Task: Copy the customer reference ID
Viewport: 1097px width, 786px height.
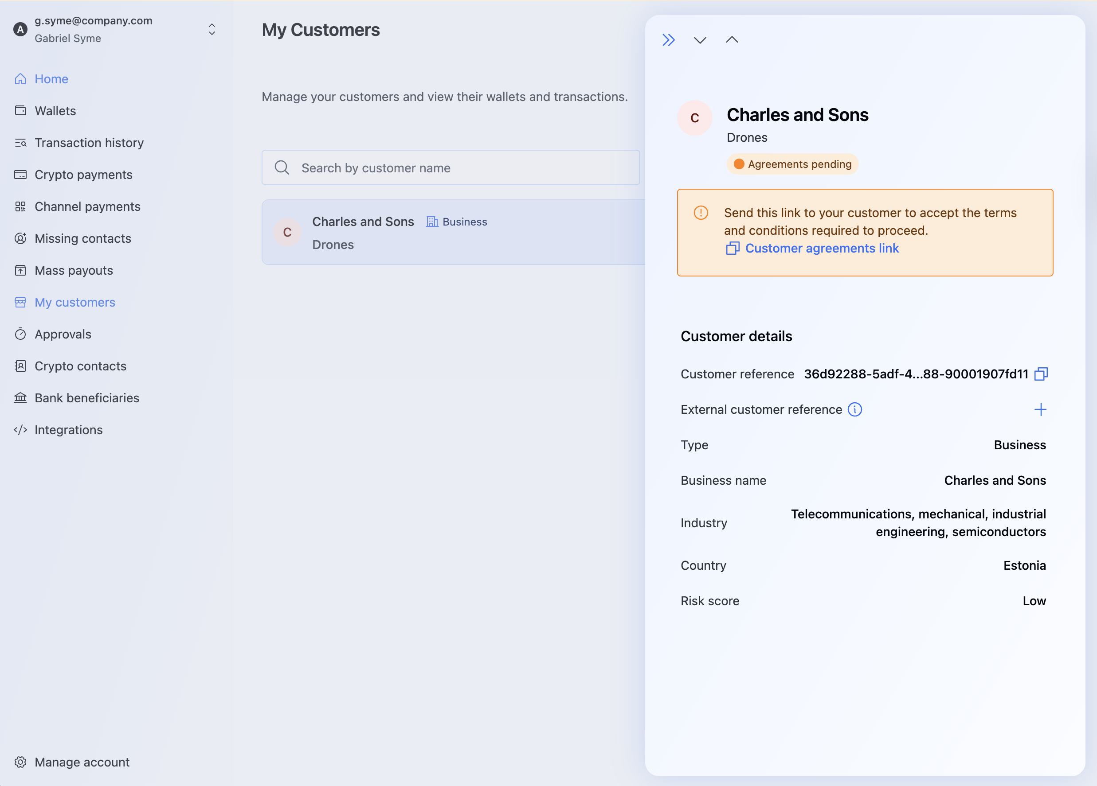Action: point(1040,374)
